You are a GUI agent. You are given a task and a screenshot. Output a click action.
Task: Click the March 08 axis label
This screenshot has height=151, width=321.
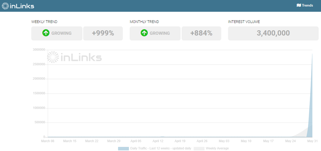point(48,141)
